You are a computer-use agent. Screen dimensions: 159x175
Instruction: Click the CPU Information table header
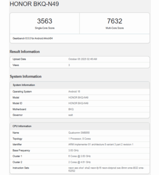coord(22,126)
